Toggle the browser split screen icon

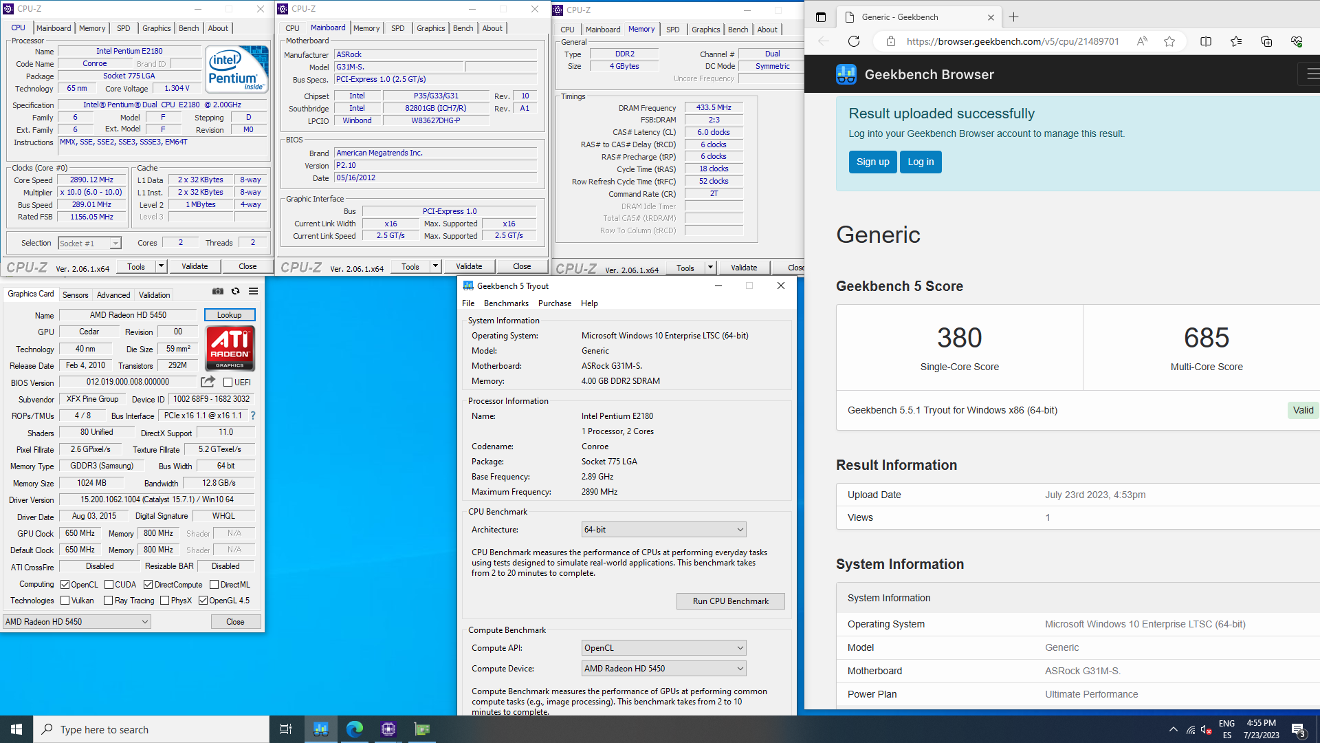coord(1206,41)
